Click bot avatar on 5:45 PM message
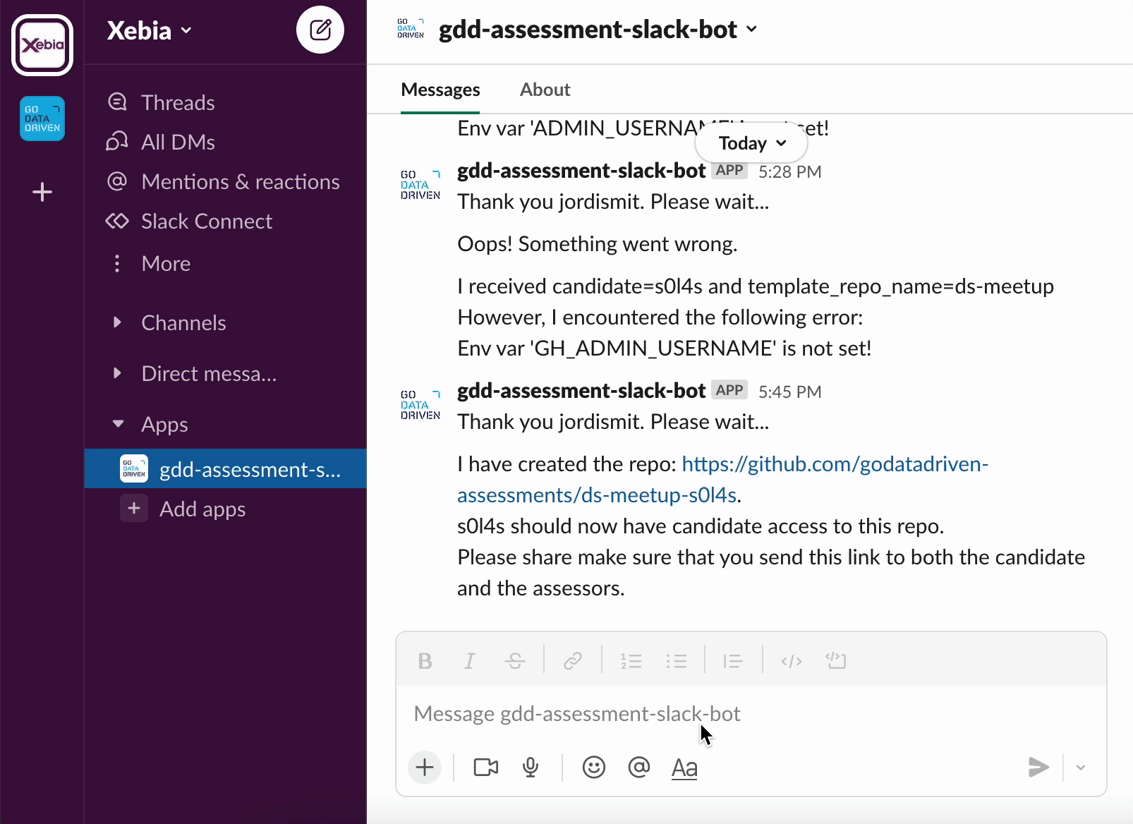 (x=420, y=405)
